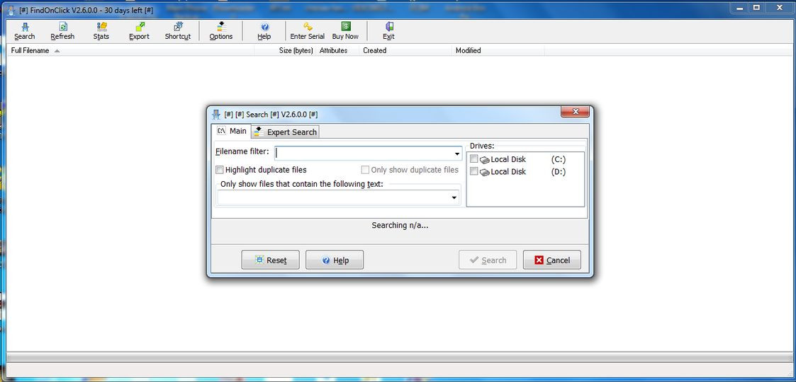The height and width of the screenshot is (382, 796).
Task: Expand the contained text dropdown arrow
Action: (454, 197)
